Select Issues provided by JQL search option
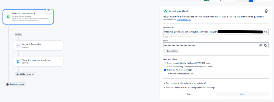This screenshot has width=274, height=102. (165, 67)
